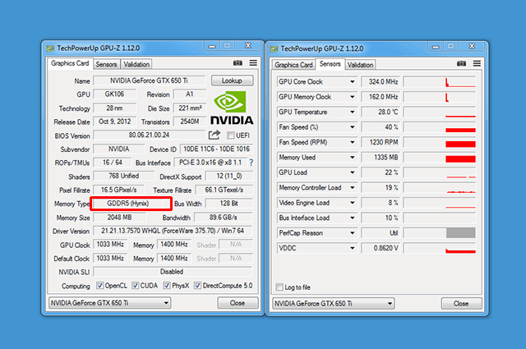
Task: Click GPU-Z app icon in left title bar
Action: [x=50, y=48]
